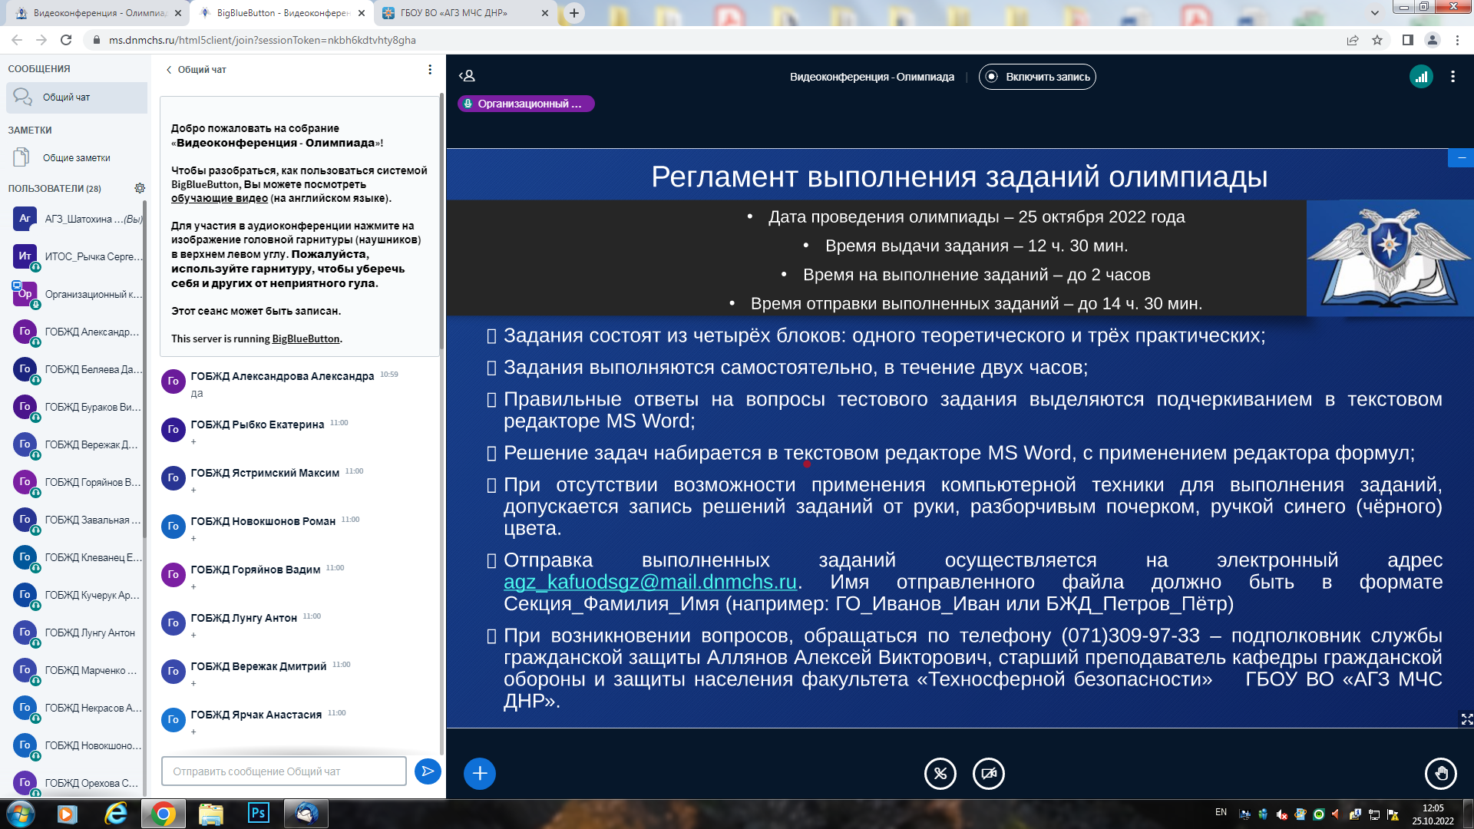Open the chat options three-dot menu

coord(430,70)
